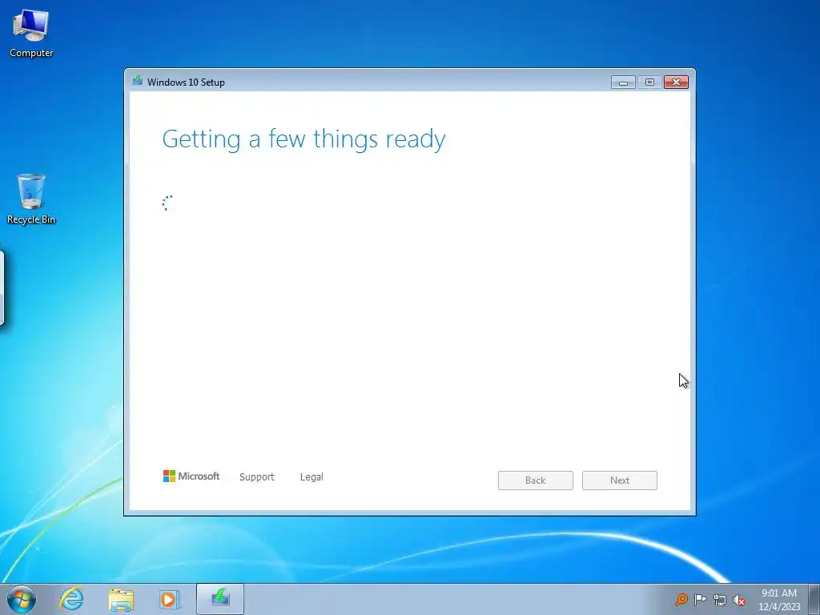Minimize the Windows 10 Setup window
Screen dimensions: 820x615
(623, 82)
